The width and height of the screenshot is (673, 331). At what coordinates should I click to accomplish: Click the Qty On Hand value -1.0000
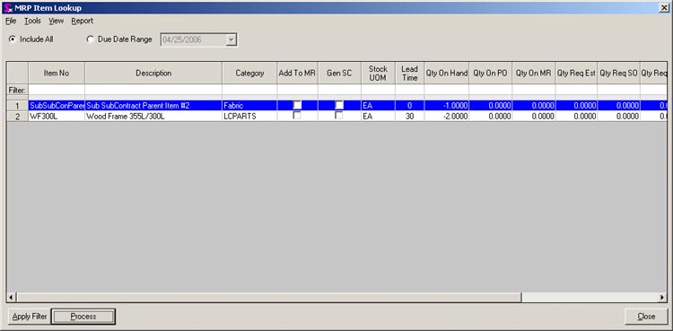pyautogui.click(x=446, y=106)
